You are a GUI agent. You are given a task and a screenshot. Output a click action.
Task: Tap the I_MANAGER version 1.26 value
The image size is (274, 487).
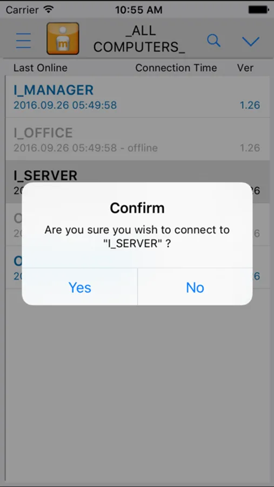point(250,106)
